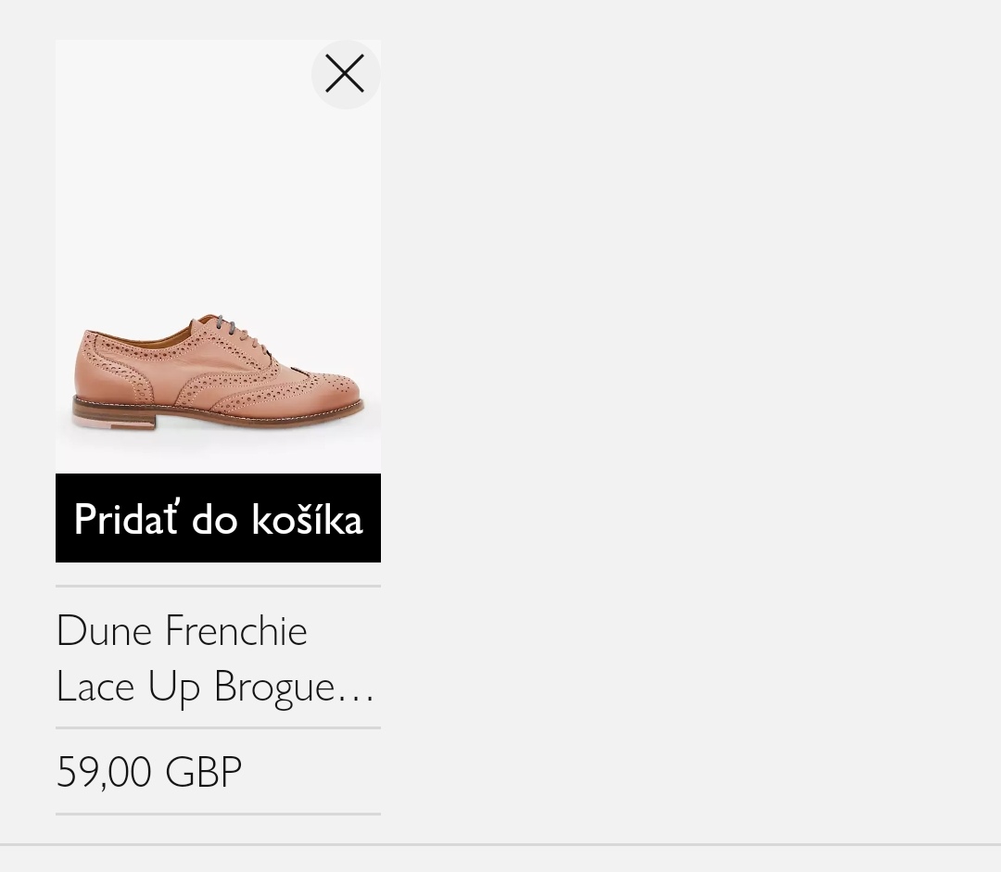Remove the Dune Frenchie brogue item
This screenshot has width=1001, height=872.
[x=345, y=74]
